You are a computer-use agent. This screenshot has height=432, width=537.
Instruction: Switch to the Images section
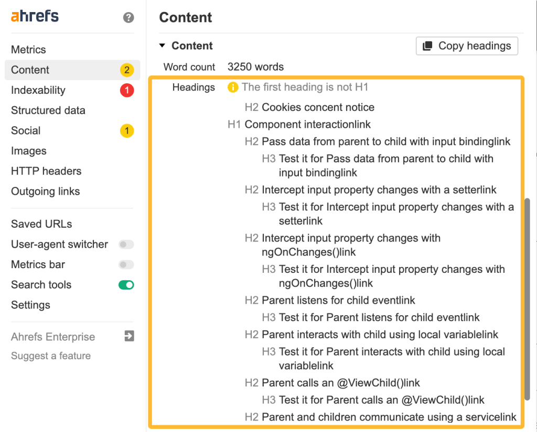(28, 151)
